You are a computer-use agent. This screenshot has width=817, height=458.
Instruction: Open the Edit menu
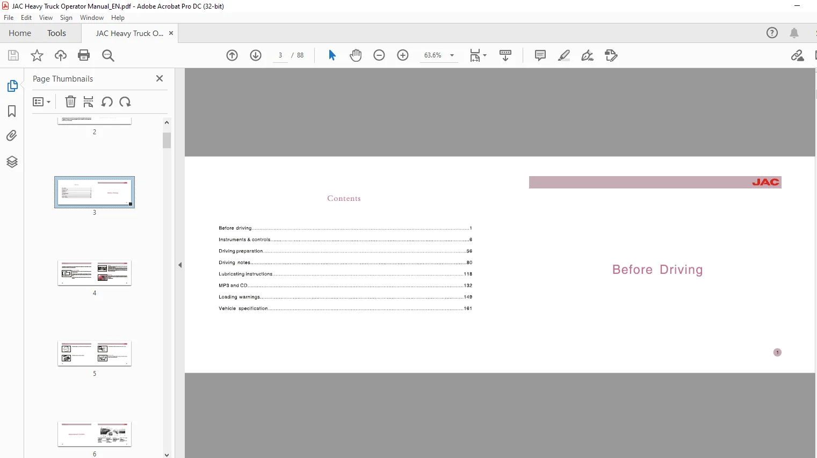click(x=26, y=18)
